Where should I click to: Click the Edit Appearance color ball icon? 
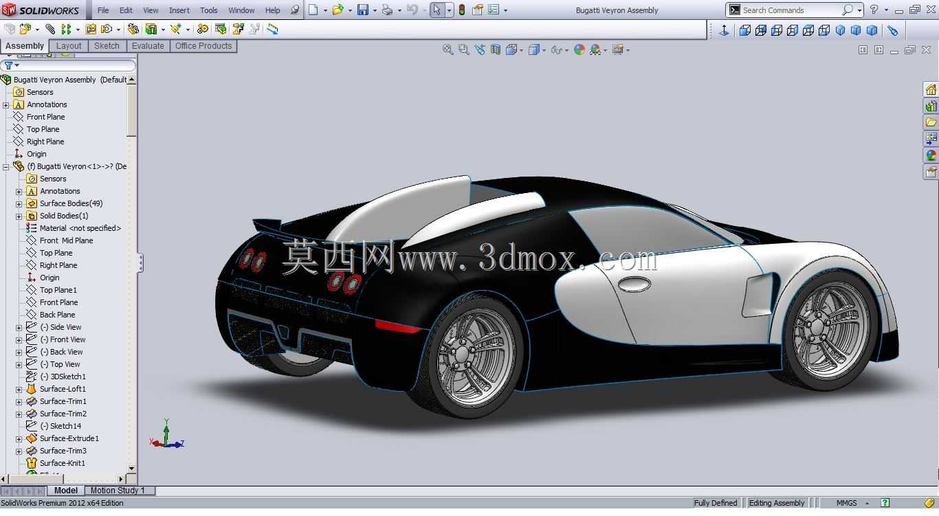[579, 49]
